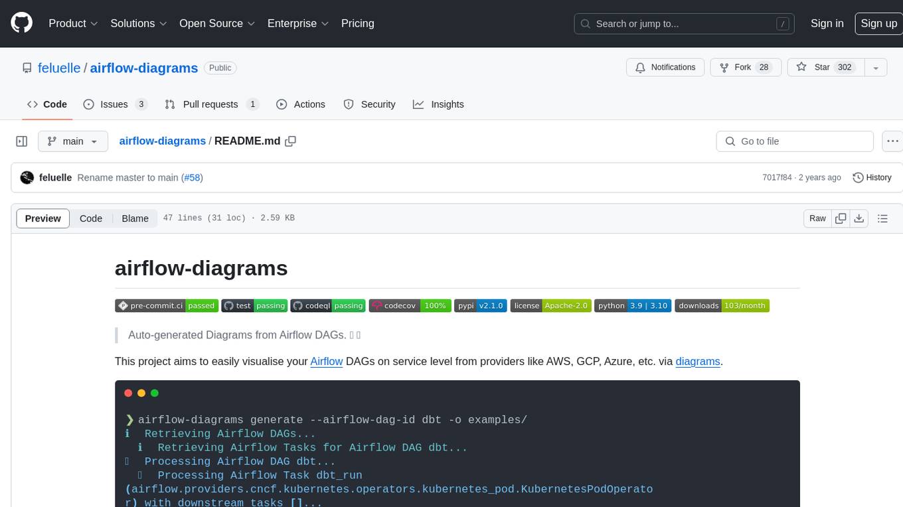Click the airflow-diagrams README heading
Viewport: 903px width, 507px height.
(201, 268)
